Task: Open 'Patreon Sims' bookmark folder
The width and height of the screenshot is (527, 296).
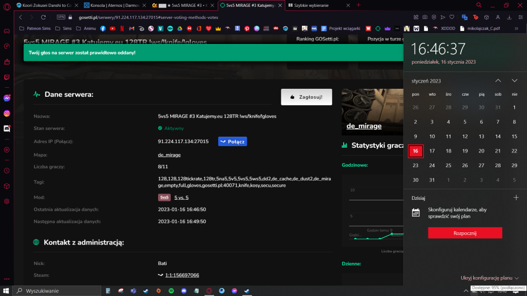Action: [35, 28]
